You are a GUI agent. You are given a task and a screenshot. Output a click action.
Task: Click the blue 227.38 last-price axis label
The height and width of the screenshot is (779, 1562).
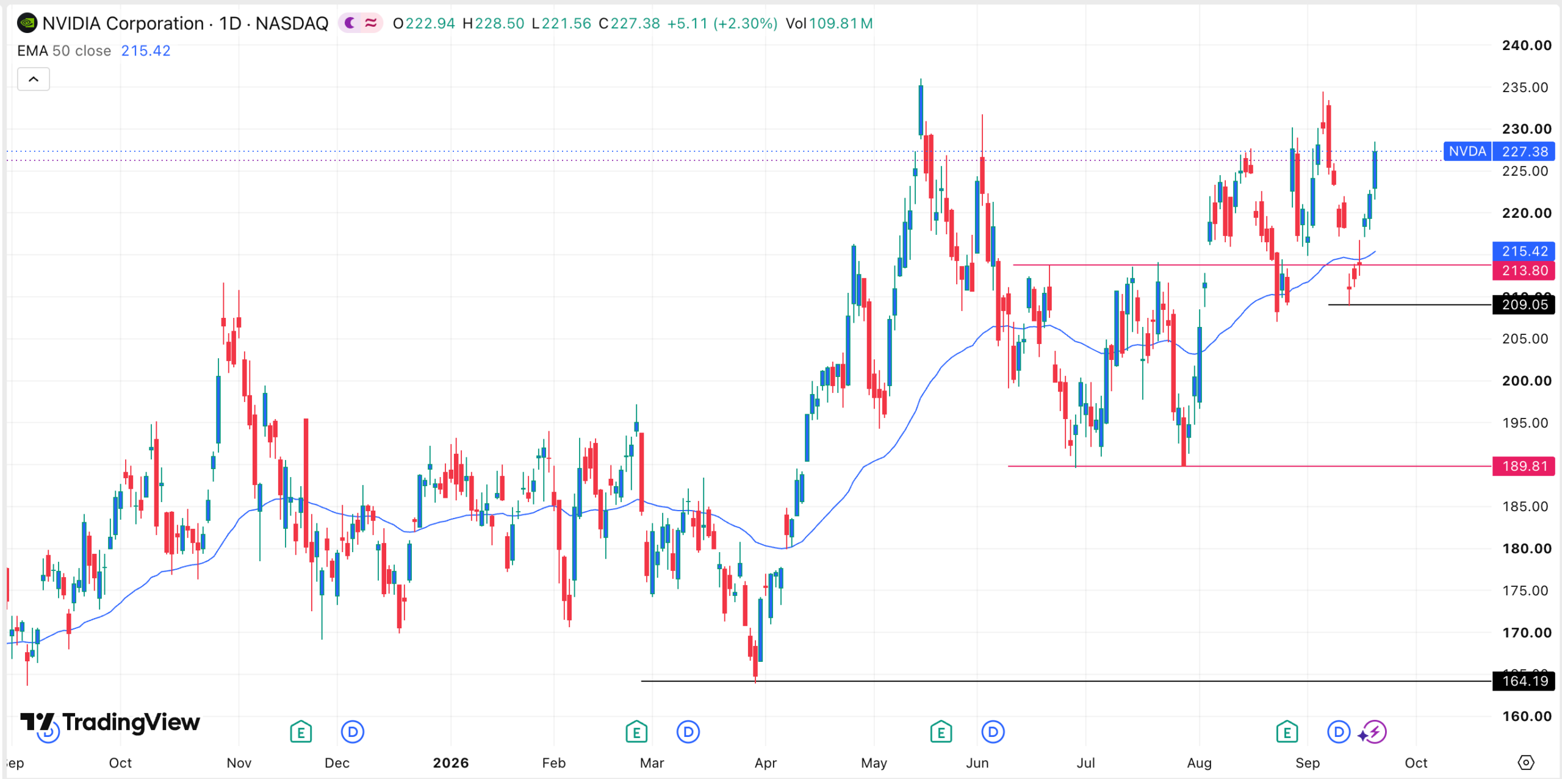[x=1524, y=151]
